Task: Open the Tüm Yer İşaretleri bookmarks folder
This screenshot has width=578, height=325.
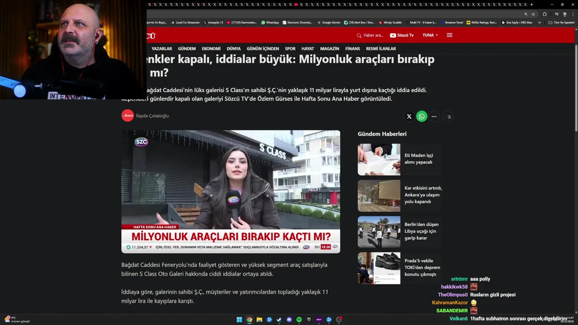Action: pyautogui.click(x=561, y=22)
